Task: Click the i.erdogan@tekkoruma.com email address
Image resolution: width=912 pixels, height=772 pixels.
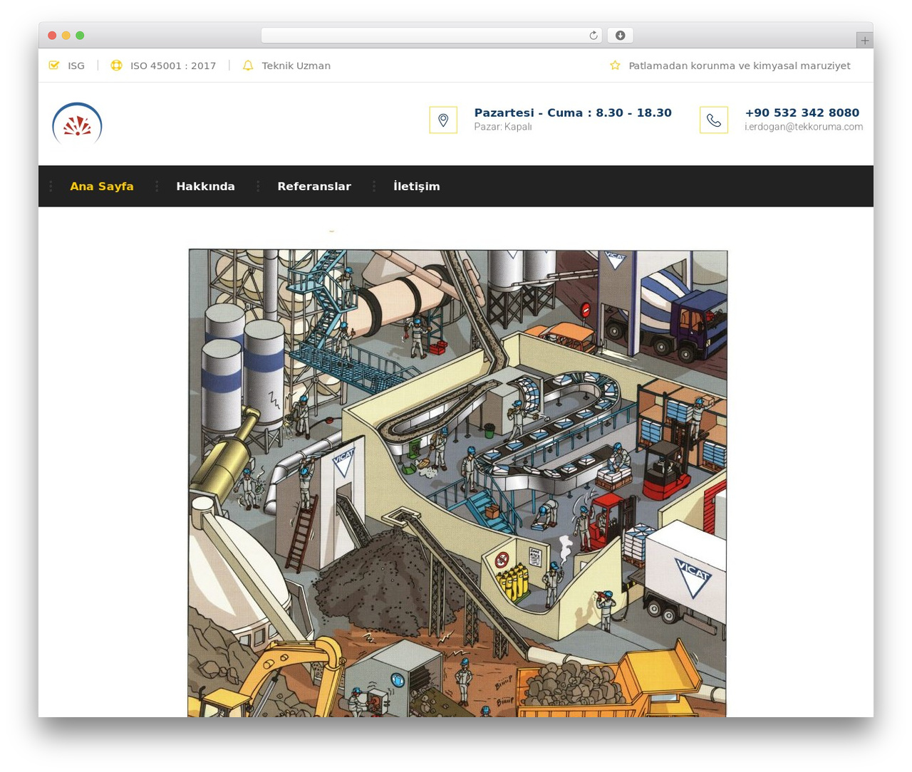Action: tap(804, 127)
